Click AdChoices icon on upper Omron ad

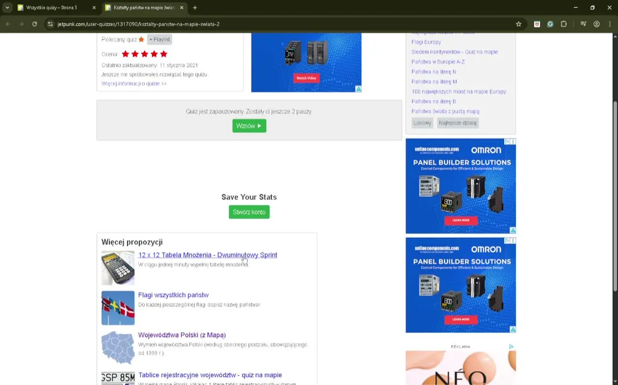click(x=507, y=141)
